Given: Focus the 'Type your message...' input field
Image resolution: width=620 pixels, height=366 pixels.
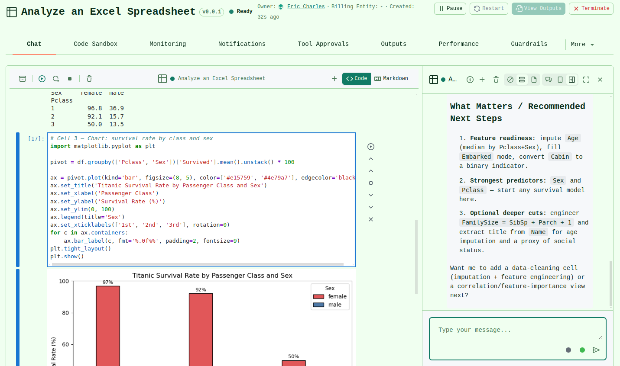Looking at the screenshot, I should [517, 330].
